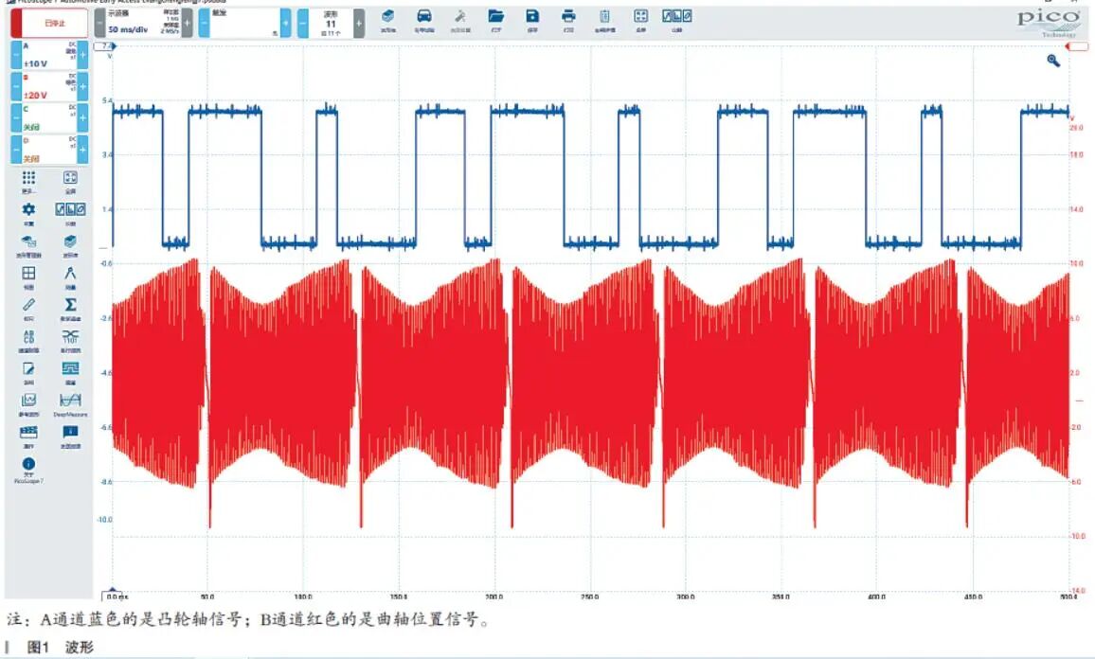Image resolution: width=1095 pixels, height=659 pixels.
Task: Click the Channel A zero offset marker
Action: [x=103, y=248]
